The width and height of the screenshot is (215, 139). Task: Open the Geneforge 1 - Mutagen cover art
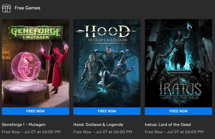pyautogui.click(x=35, y=63)
